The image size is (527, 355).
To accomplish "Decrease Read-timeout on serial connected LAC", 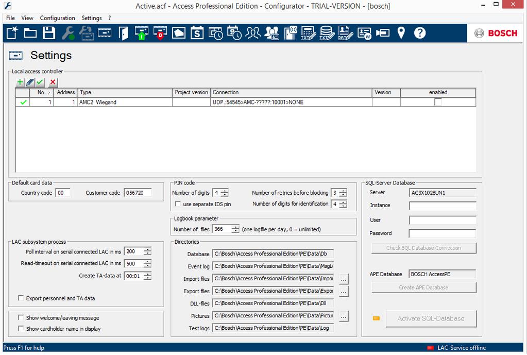I will coord(147,266).
